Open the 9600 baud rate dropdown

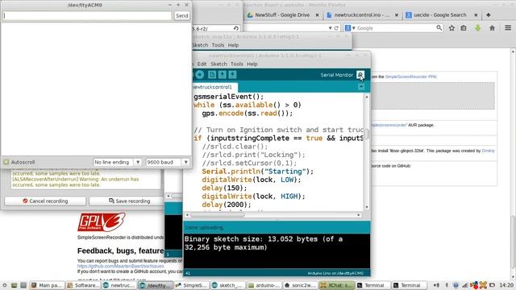pos(168,162)
